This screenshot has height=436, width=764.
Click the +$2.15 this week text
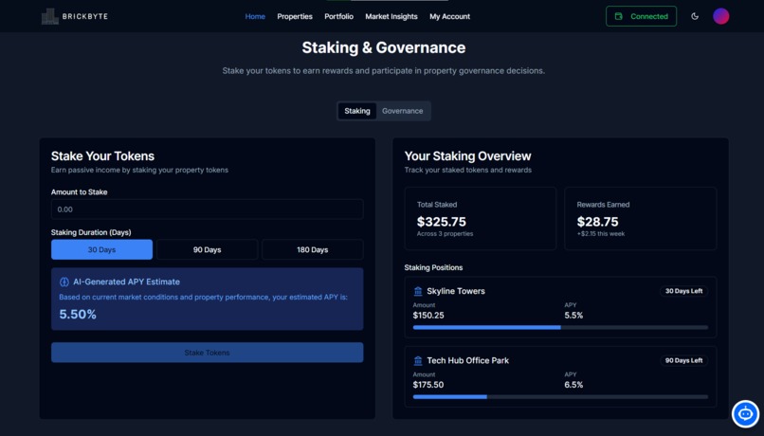(x=601, y=234)
